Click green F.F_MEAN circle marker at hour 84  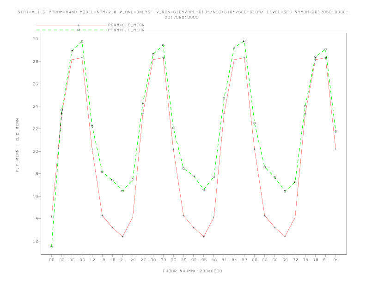click(x=336, y=131)
